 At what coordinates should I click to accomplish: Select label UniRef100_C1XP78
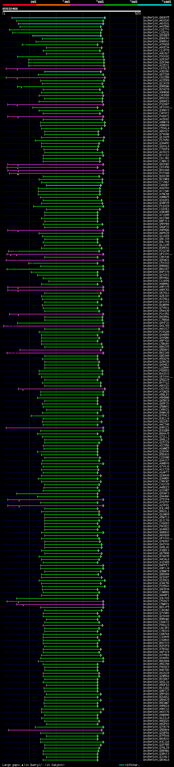156,50
